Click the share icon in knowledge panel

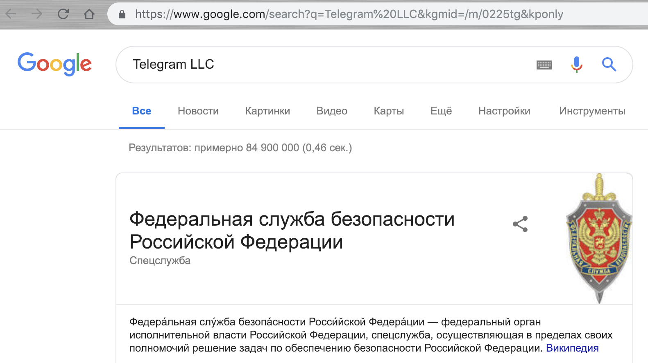(x=520, y=224)
